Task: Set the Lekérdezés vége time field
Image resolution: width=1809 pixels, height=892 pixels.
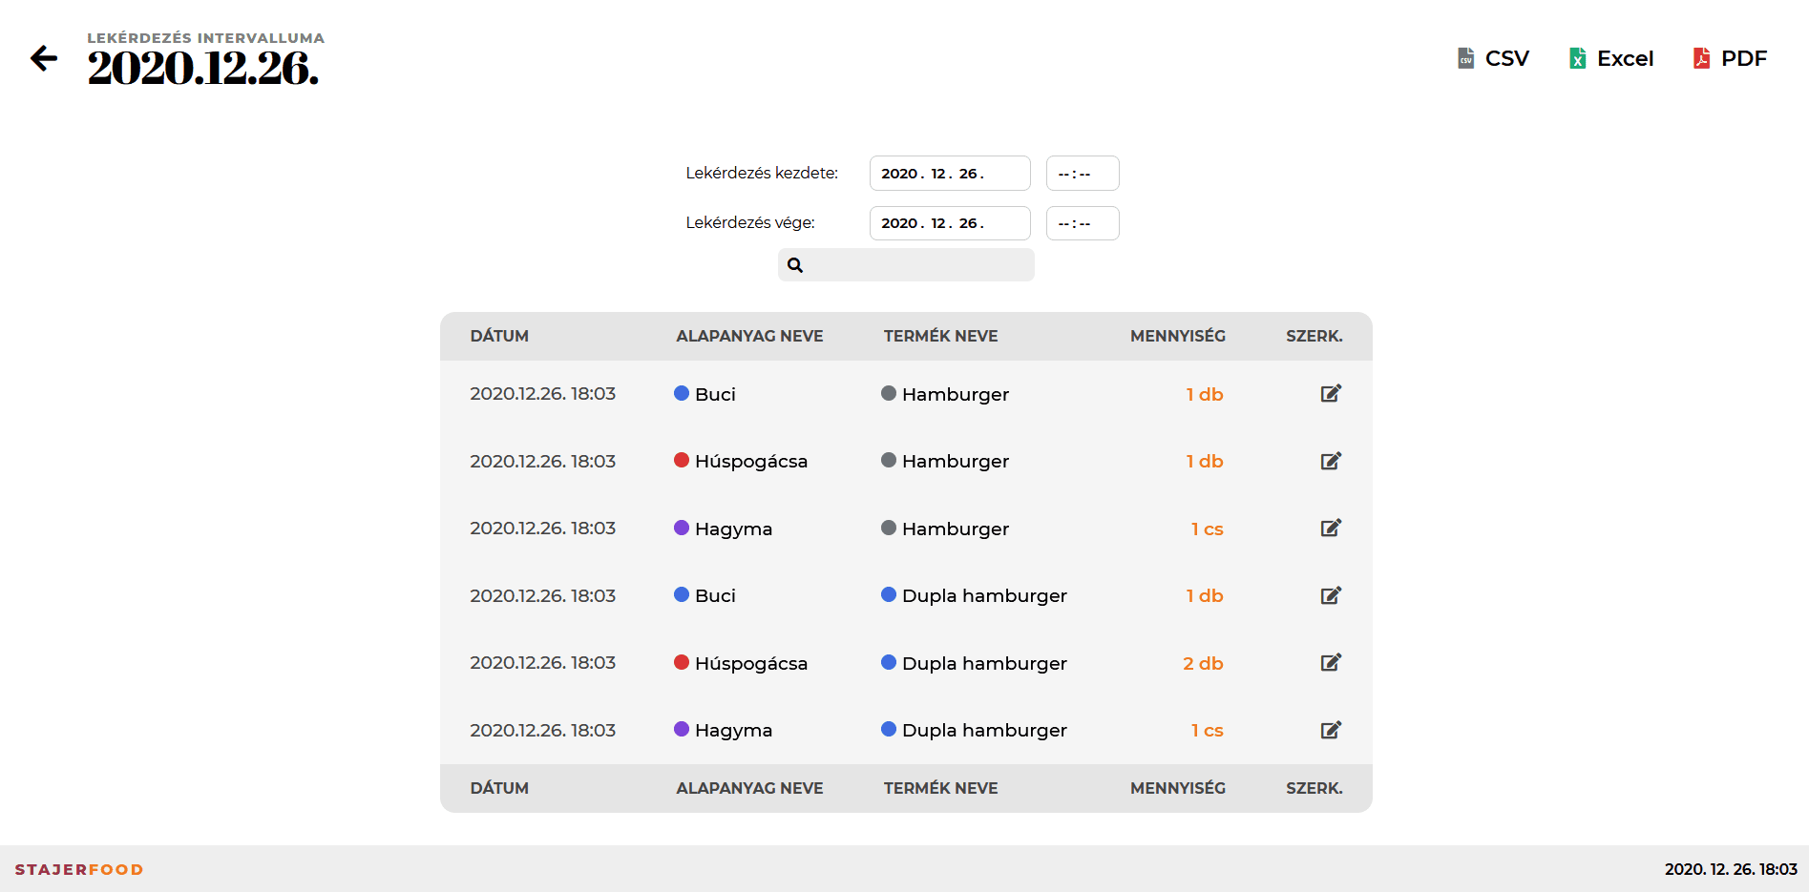Action: (1082, 223)
